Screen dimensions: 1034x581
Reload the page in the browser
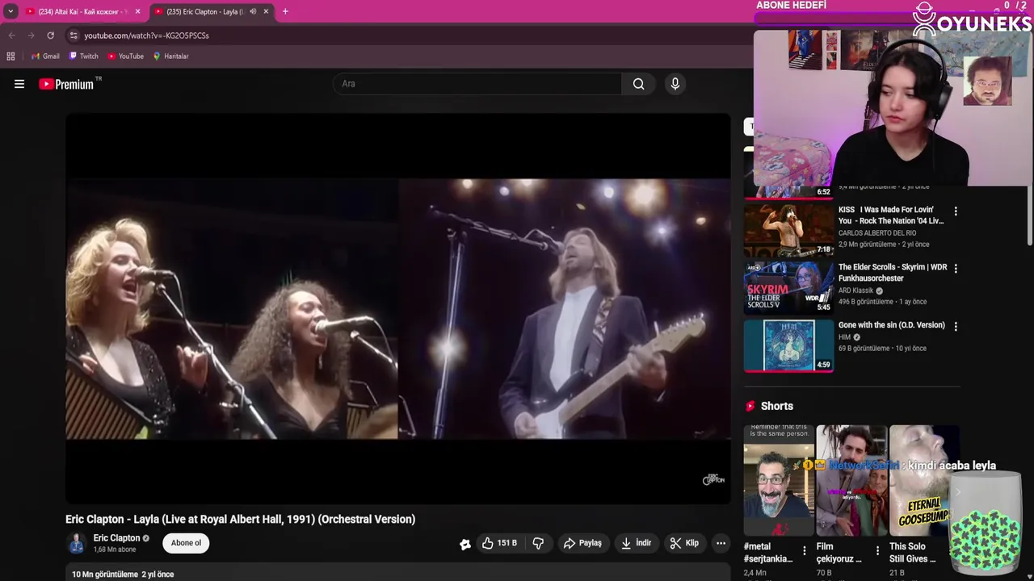[x=50, y=36]
